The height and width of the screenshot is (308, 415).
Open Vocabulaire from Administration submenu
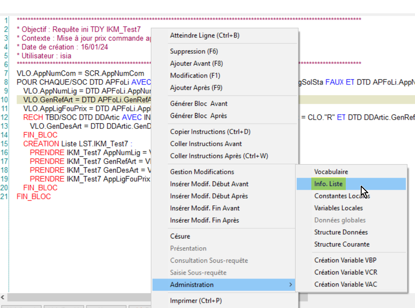[x=331, y=172]
